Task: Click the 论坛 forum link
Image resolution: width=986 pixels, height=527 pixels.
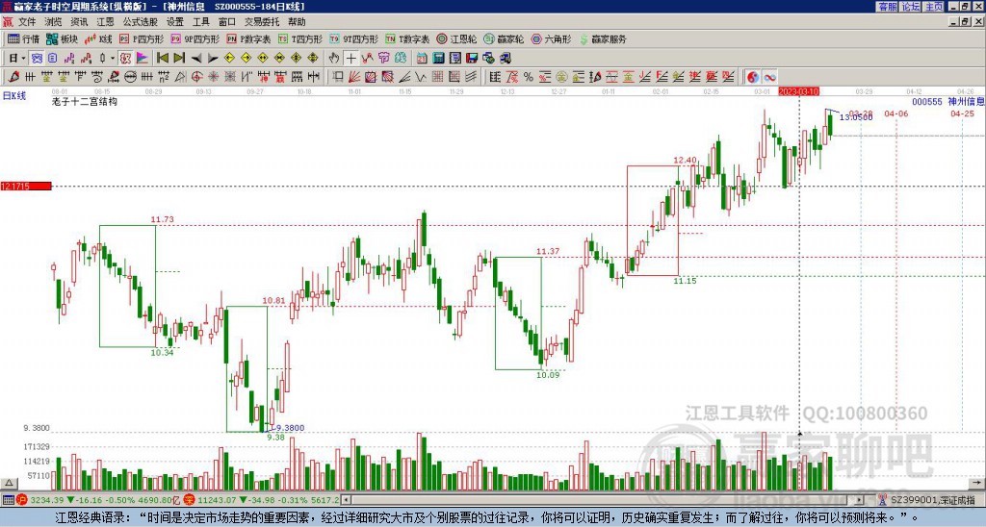Action: pos(910,7)
